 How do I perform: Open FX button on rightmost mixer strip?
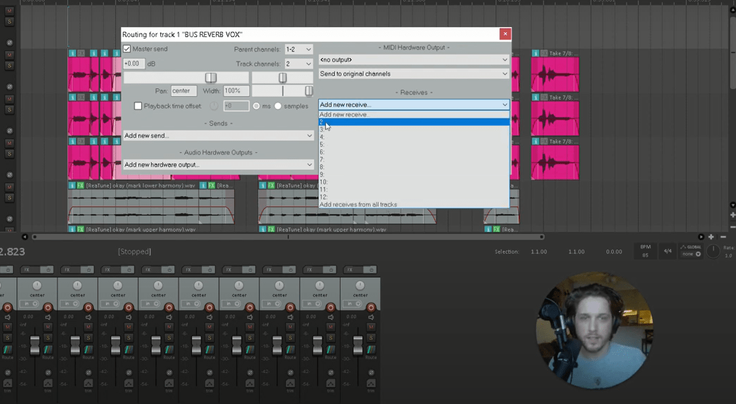350,270
